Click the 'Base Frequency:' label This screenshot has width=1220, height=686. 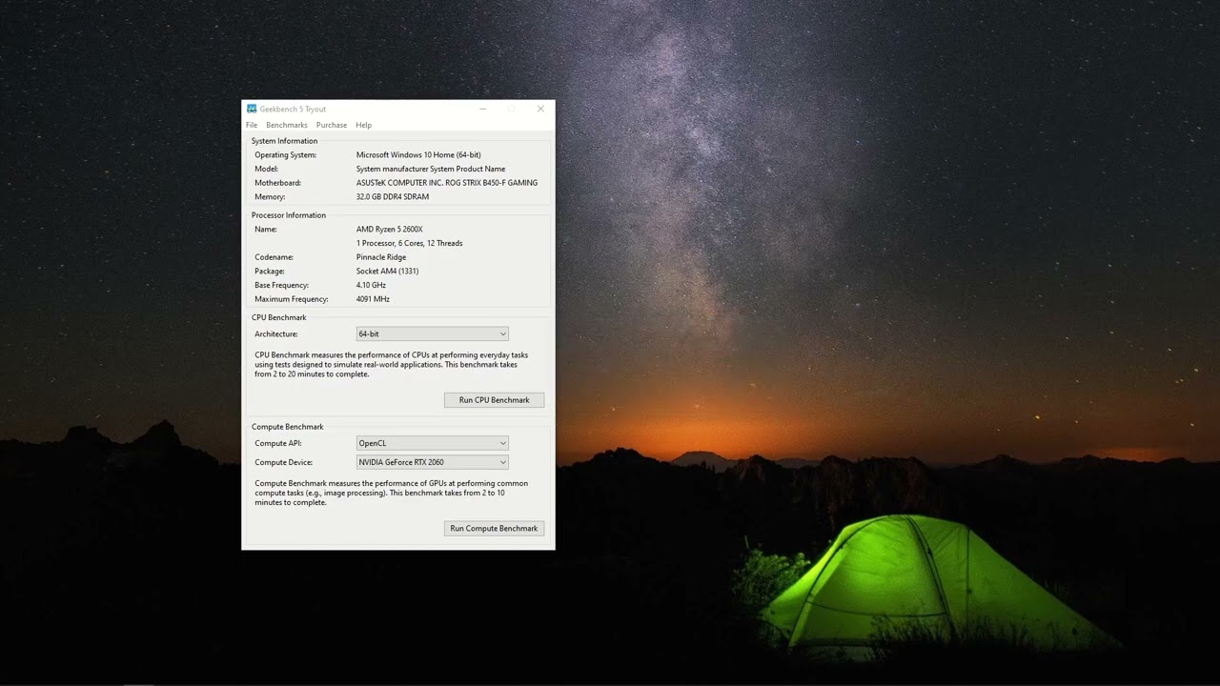point(281,285)
